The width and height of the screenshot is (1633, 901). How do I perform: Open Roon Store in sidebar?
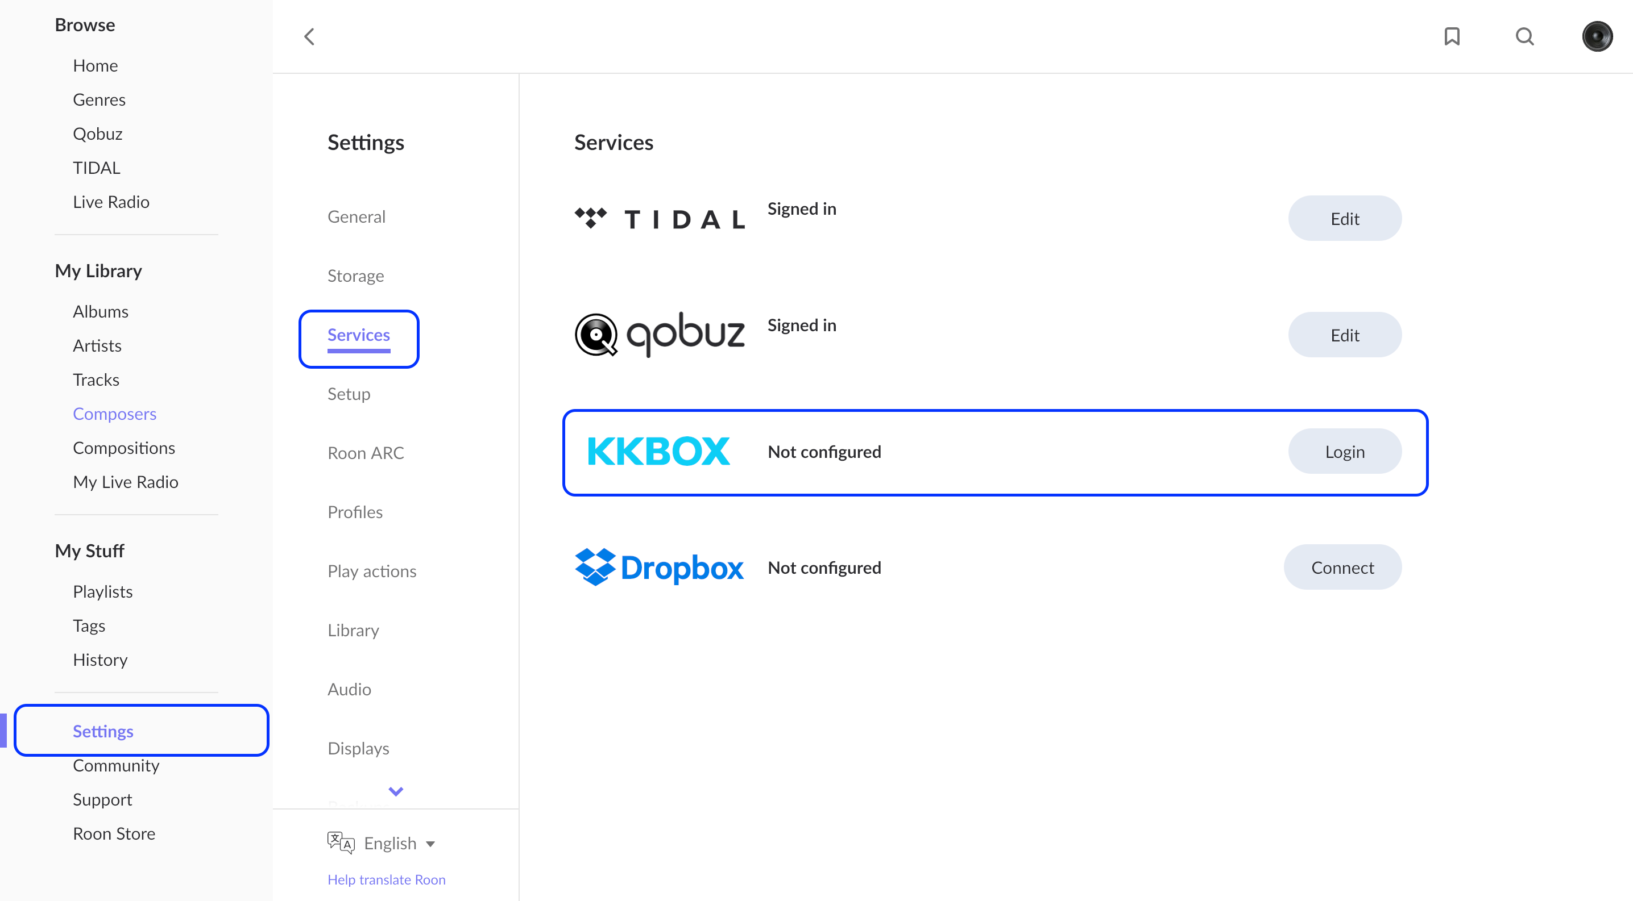click(x=114, y=834)
